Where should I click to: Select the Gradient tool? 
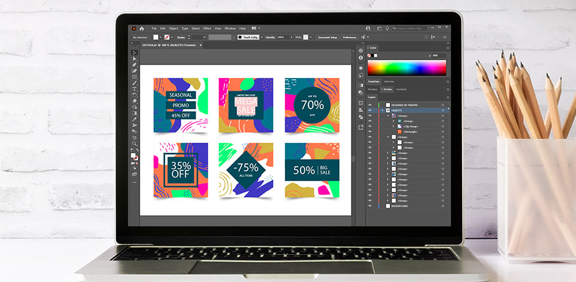coord(134,113)
